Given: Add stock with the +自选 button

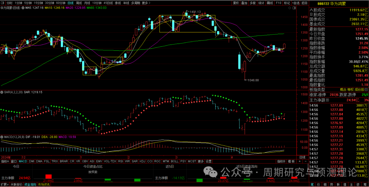Looking at the screenshot, I should click(x=296, y=3).
